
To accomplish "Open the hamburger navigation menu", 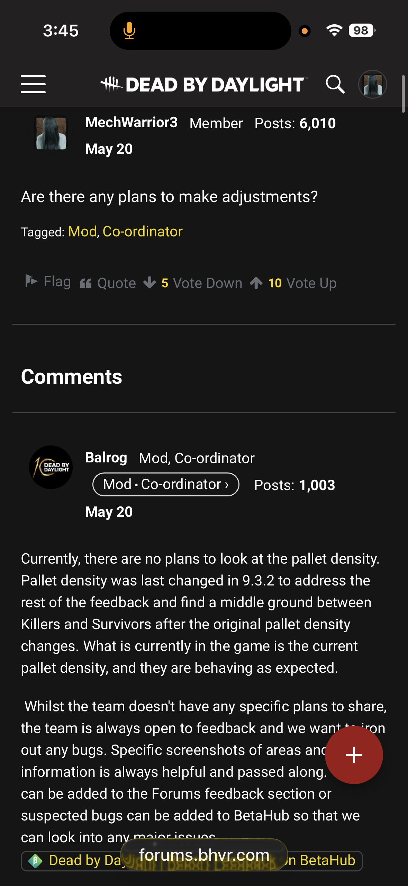I will click(33, 84).
